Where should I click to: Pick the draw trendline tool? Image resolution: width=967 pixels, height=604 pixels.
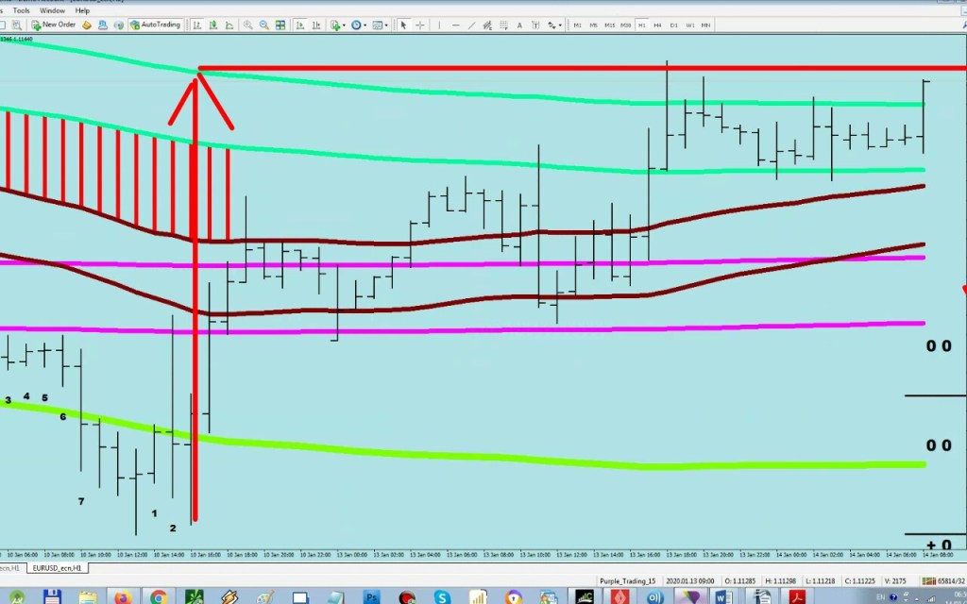(470, 25)
